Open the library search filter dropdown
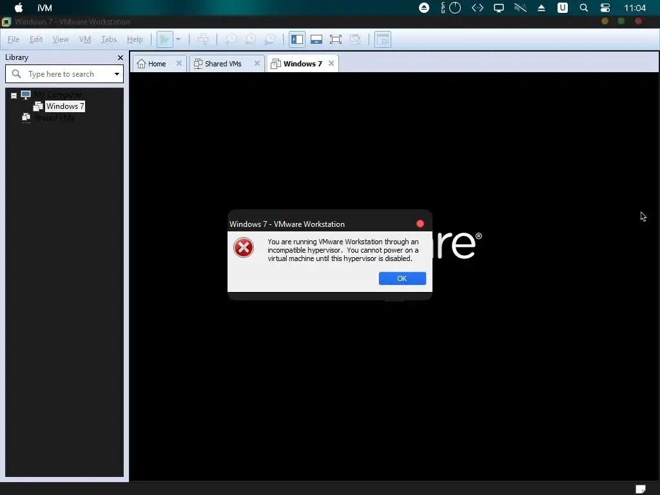The width and height of the screenshot is (660, 495). click(x=117, y=74)
